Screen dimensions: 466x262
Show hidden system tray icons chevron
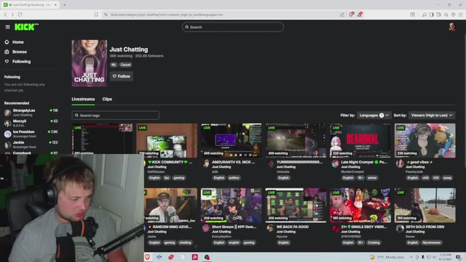tap(411, 257)
